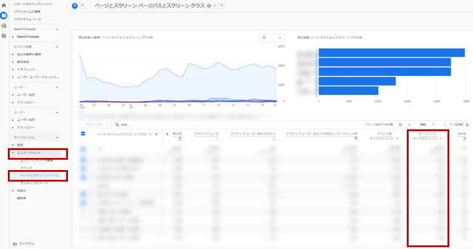Image resolution: width=473 pixels, height=249 pixels.
Task: Collapse the ライフサイクル section chevron
Action: tap(56, 138)
